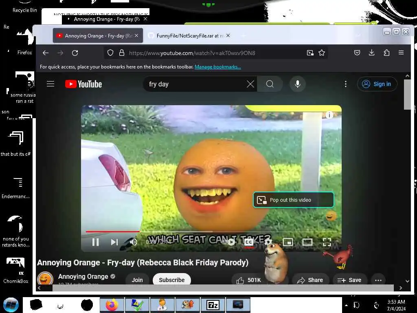Show hidden system tray icons
This screenshot has width=417, height=313.
[346, 305]
